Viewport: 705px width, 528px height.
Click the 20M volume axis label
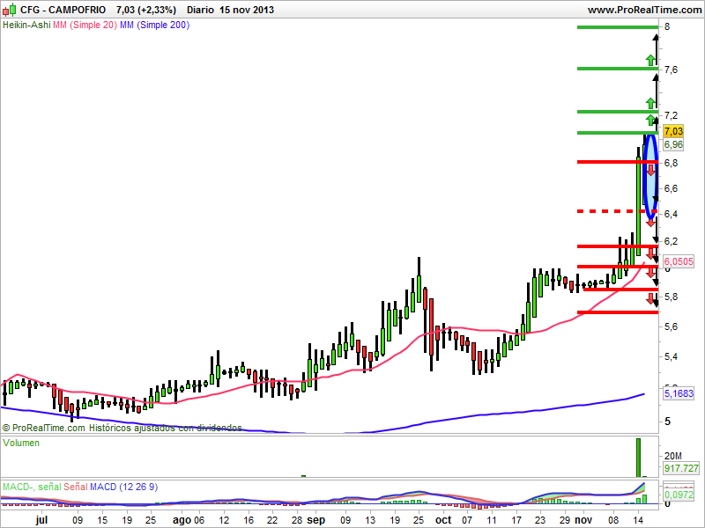(673, 456)
